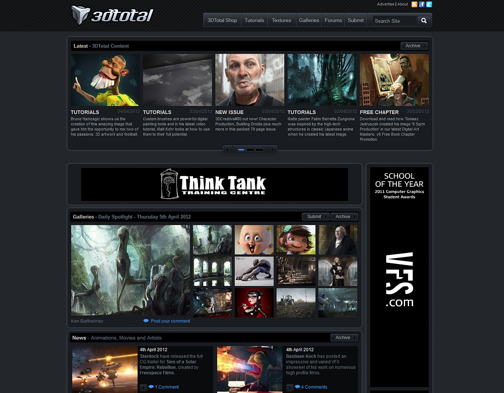
Task: Open the grayscale brushes tutorial thumbnail
Action: pos(178,80)
